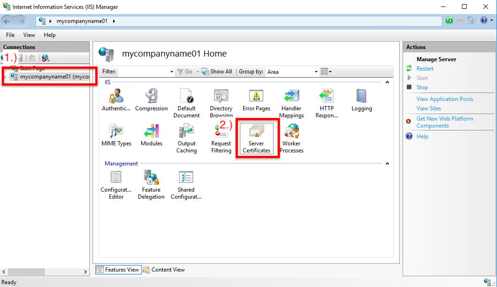
Task: Open the Modules feature
Action: (x=151, y=135)
